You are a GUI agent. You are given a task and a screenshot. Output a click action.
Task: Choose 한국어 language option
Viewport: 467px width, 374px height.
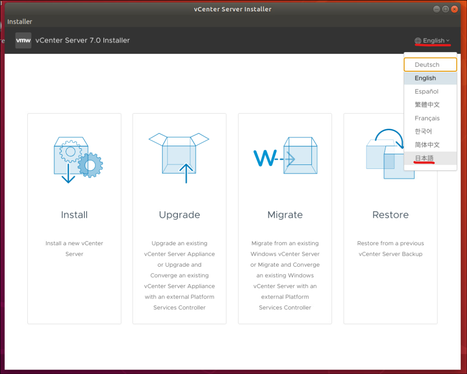click(x=430, y=131)
